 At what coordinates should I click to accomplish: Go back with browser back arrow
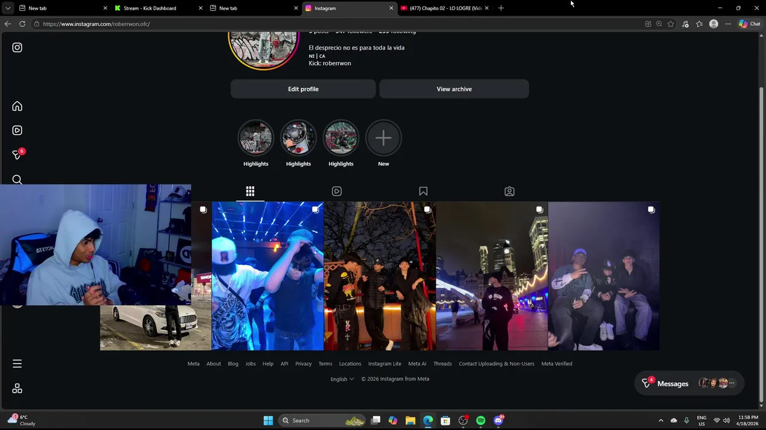pyautogui.click(x=8, y=24)
